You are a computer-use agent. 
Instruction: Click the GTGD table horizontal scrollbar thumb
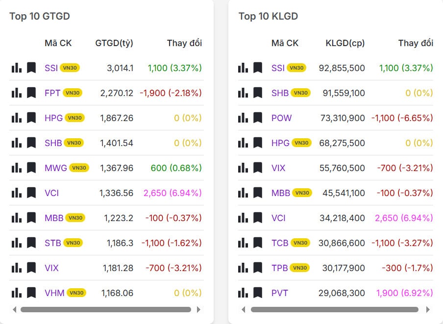point(105,309)
